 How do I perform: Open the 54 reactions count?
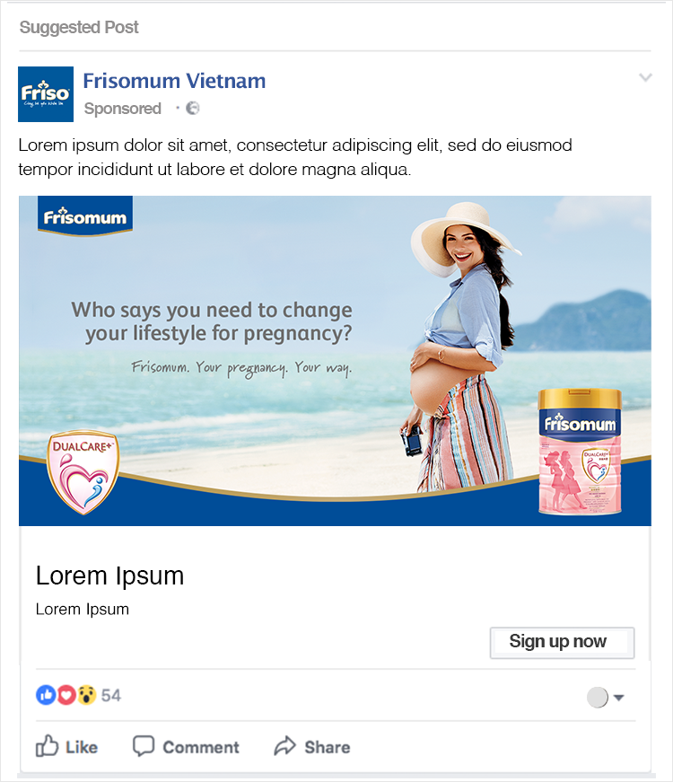point(110,695)
